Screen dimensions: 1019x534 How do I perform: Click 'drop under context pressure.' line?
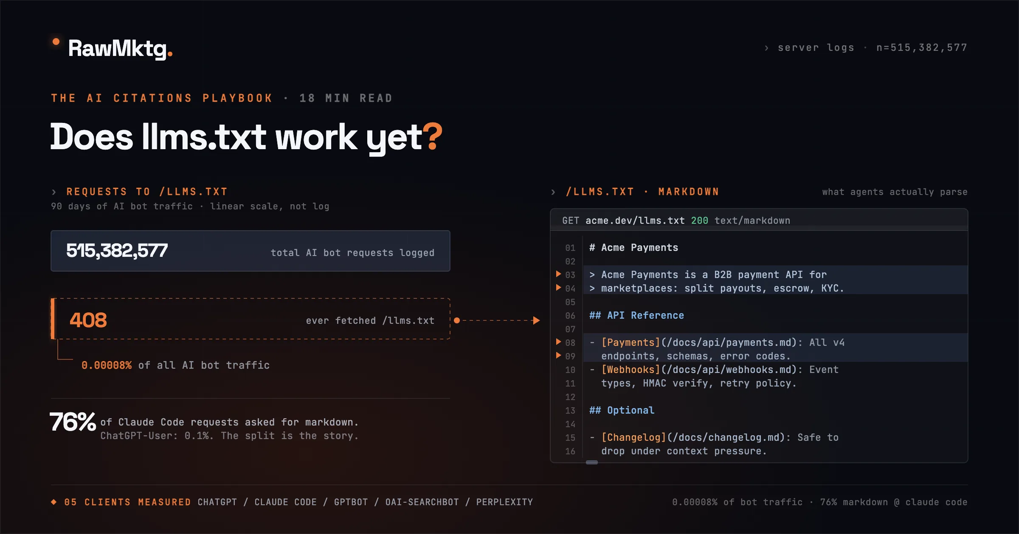coord(684,451)
